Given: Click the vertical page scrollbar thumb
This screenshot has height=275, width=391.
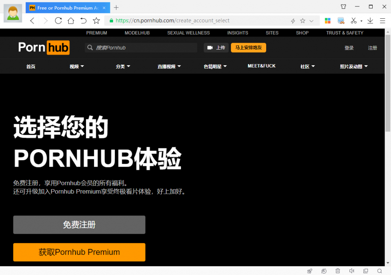Looking at the screenshot, I should pyautogui.click(x=388, y=83).
